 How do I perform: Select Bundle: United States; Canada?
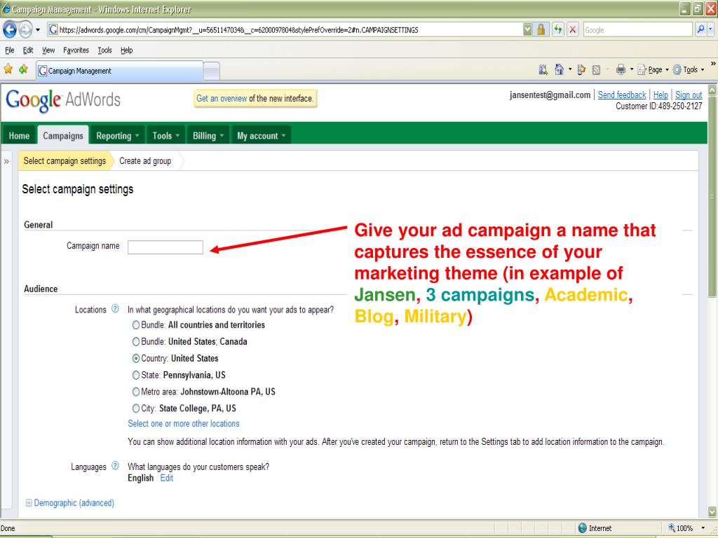[x=135, y=341]
